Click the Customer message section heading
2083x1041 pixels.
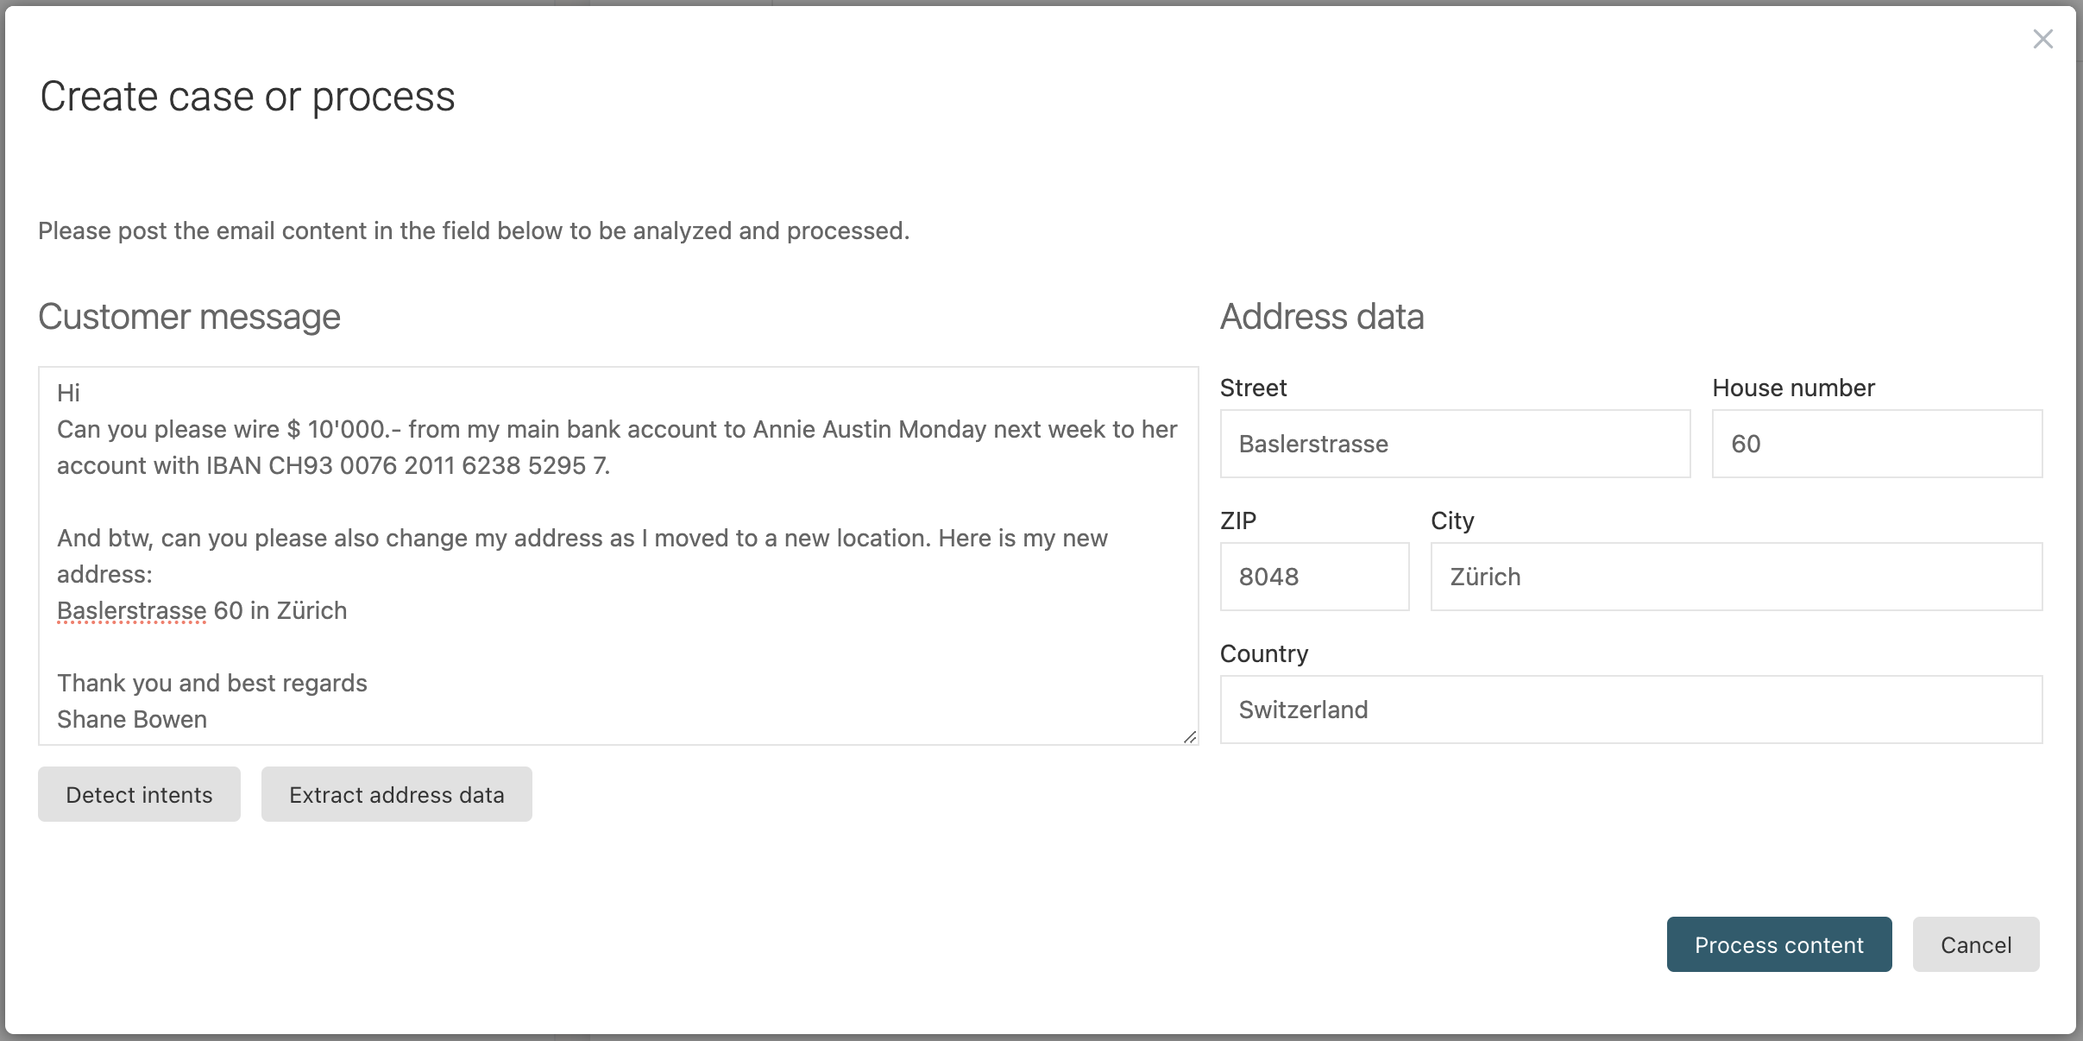189,317
